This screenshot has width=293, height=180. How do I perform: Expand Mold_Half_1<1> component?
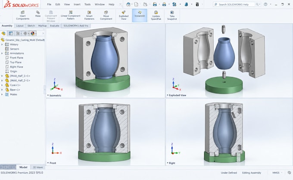click(2, 76)
